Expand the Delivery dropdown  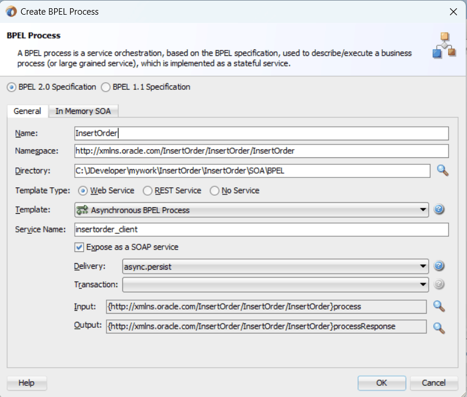tap(423, 266)
